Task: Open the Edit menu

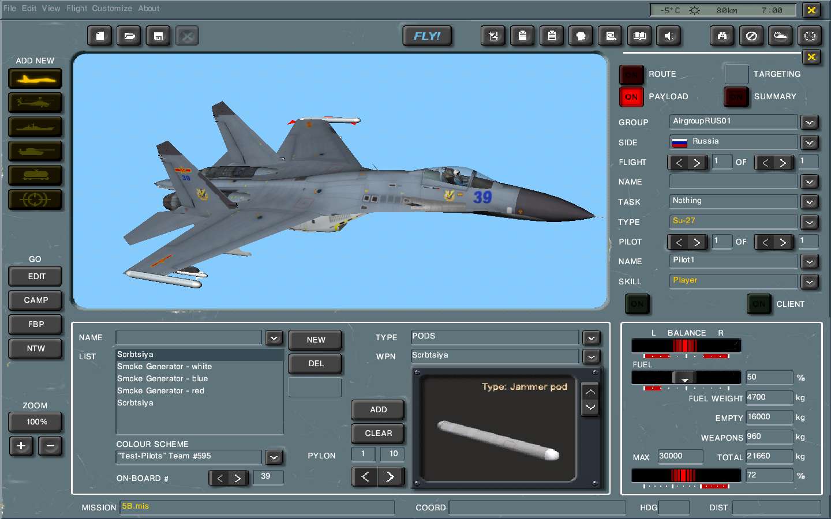Action: pyautogui.click(x=29, y=8)
